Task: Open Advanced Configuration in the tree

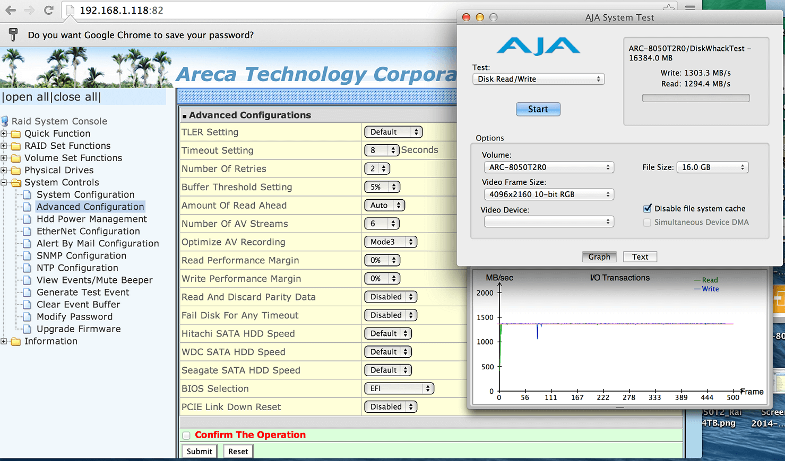Action: coord(90,207)
